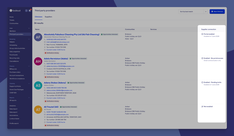Click the 38 results count text
This screenshot has width=234, height=136.
(x=38, y=23)
